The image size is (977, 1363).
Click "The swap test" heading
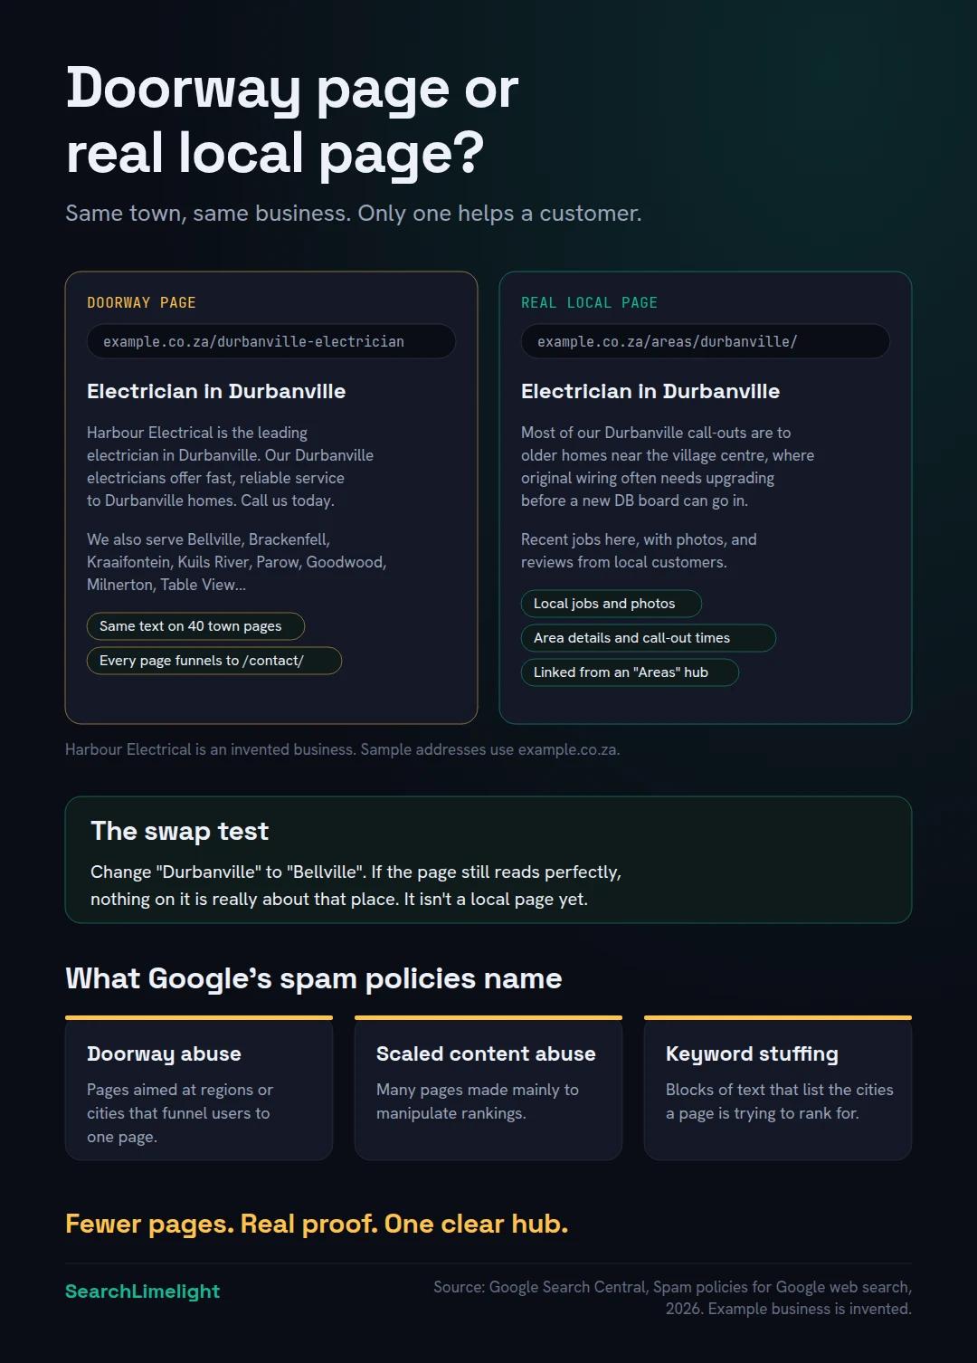(180, 831)
